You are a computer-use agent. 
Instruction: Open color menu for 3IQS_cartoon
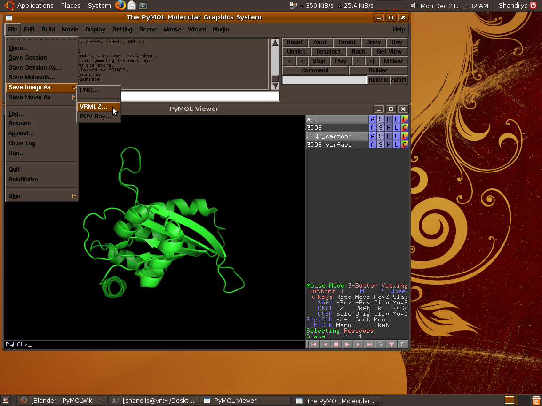tap(405, 136)
